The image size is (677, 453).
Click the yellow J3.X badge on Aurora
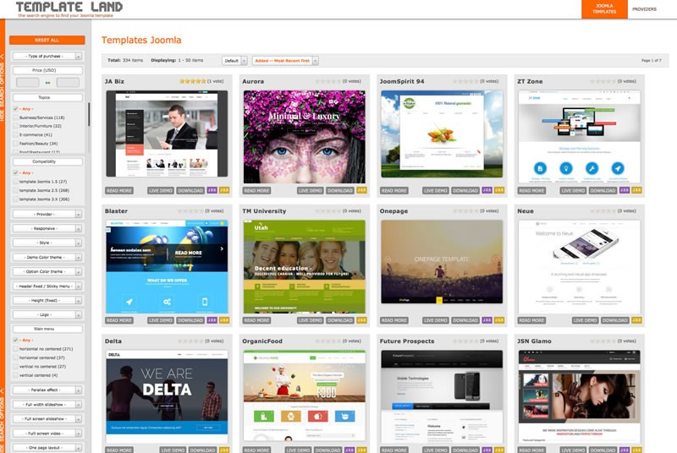click(362, 190)
